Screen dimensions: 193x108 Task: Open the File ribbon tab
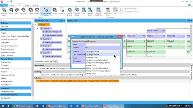(x=4, y=5)
